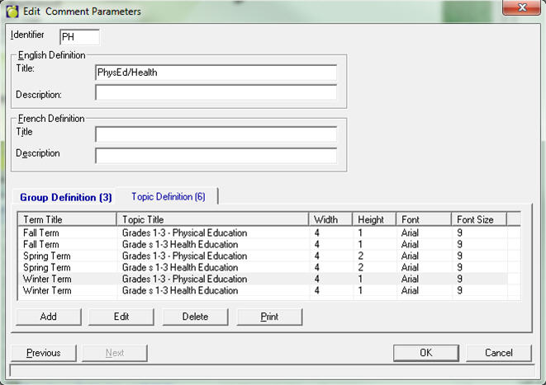Go to the Previous comment parameter
Image resolution: width=546 pixels, height=385 pixels.
point(44,353)
